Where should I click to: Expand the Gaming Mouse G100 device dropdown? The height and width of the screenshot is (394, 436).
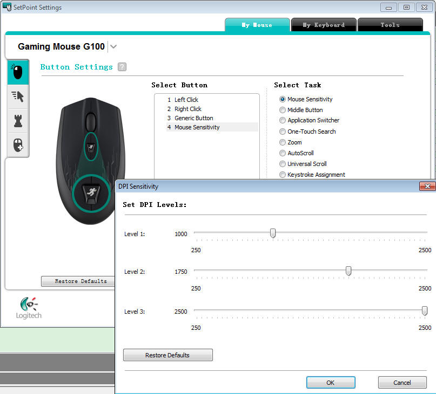click(113, 46)
